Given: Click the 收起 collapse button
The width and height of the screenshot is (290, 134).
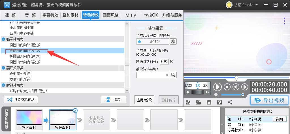Looking at the screenshot, I should tap(113, 100).
